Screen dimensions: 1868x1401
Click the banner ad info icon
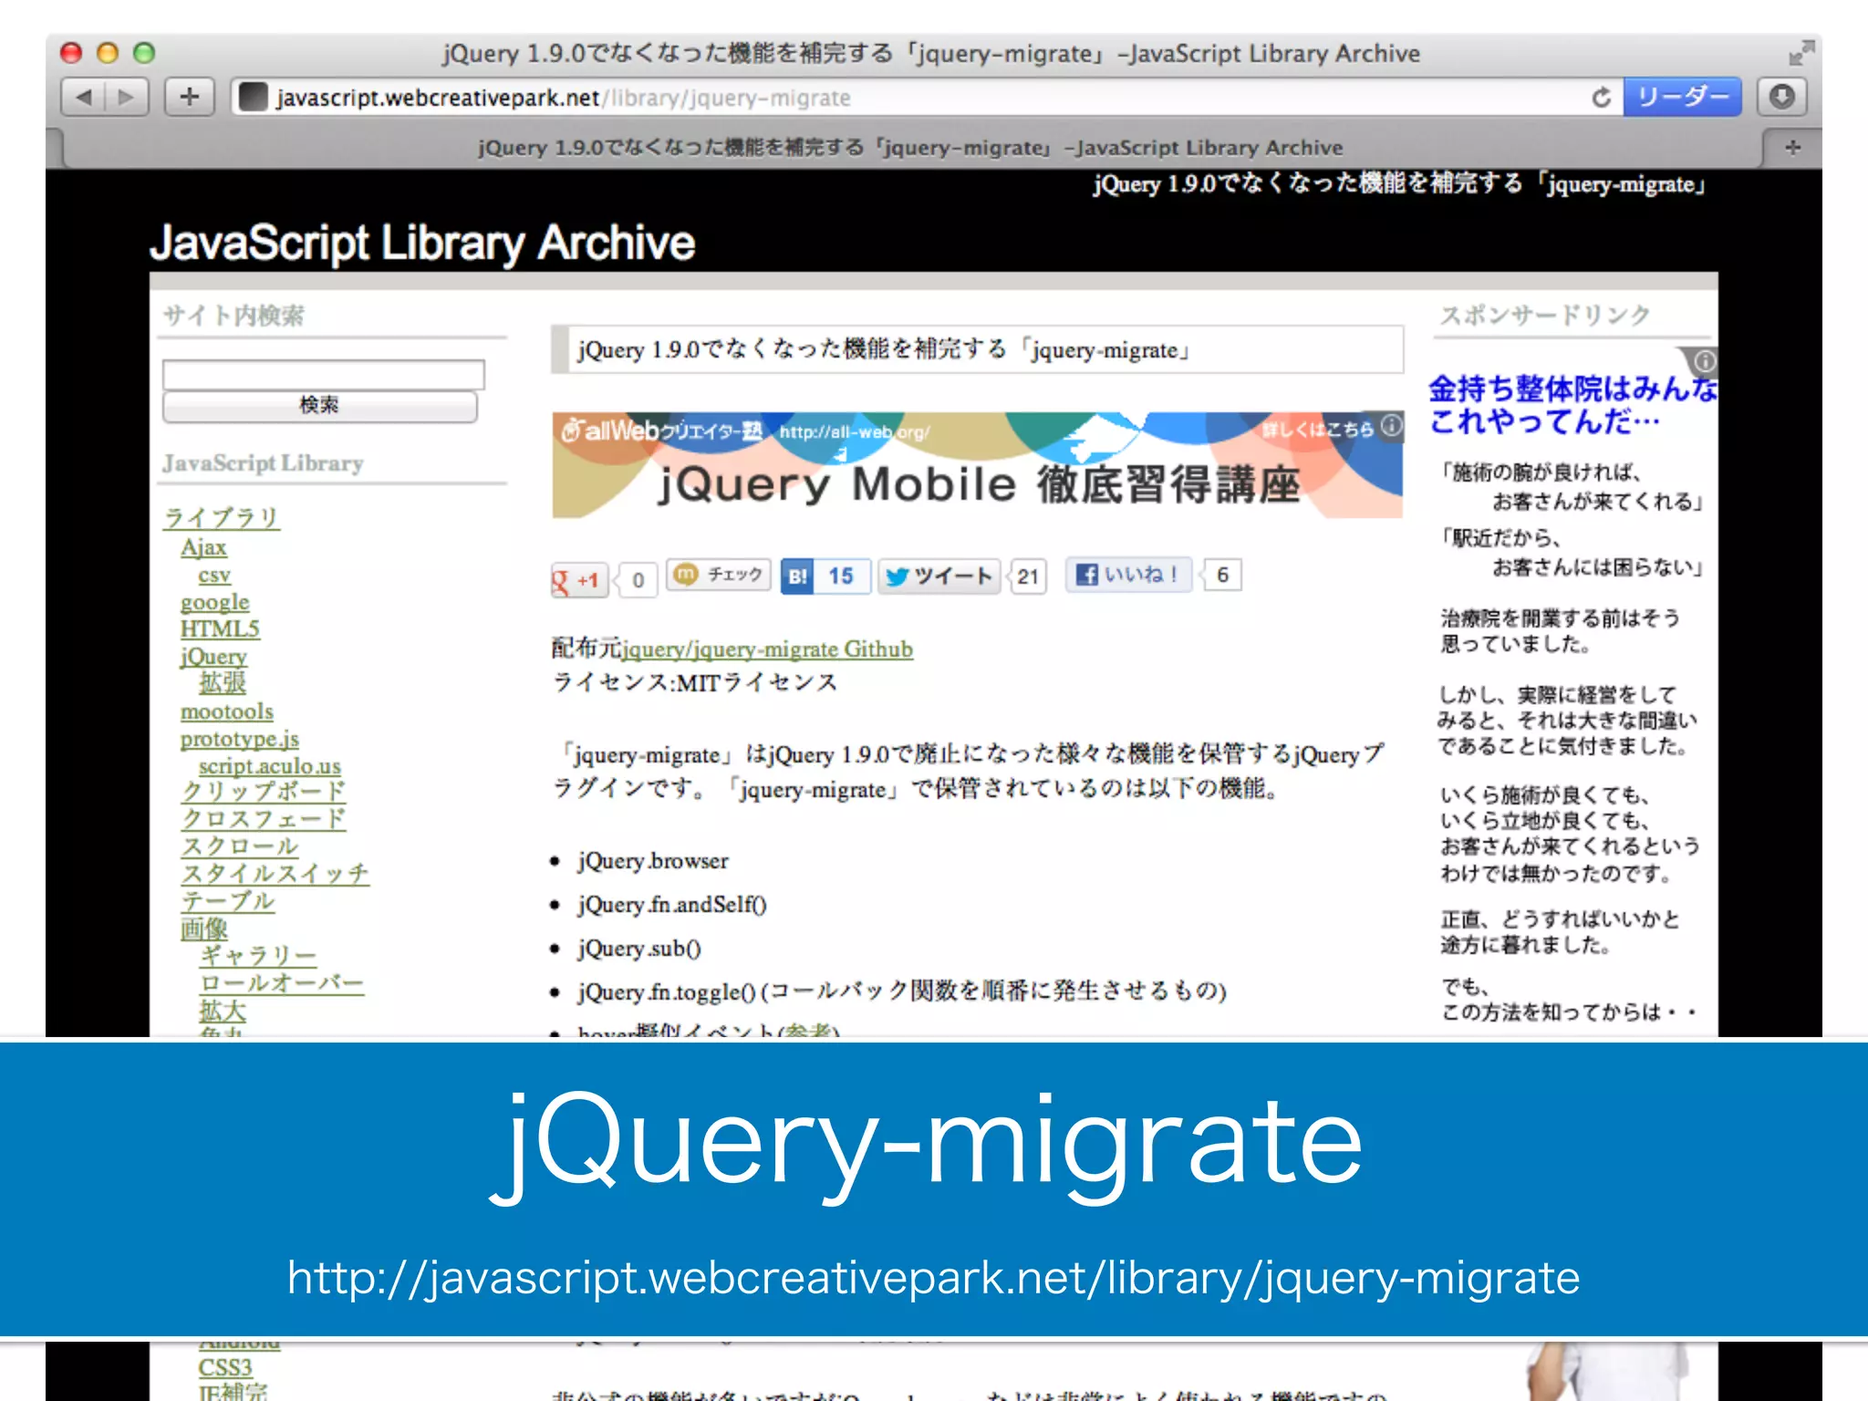(x=1391, y=425)
